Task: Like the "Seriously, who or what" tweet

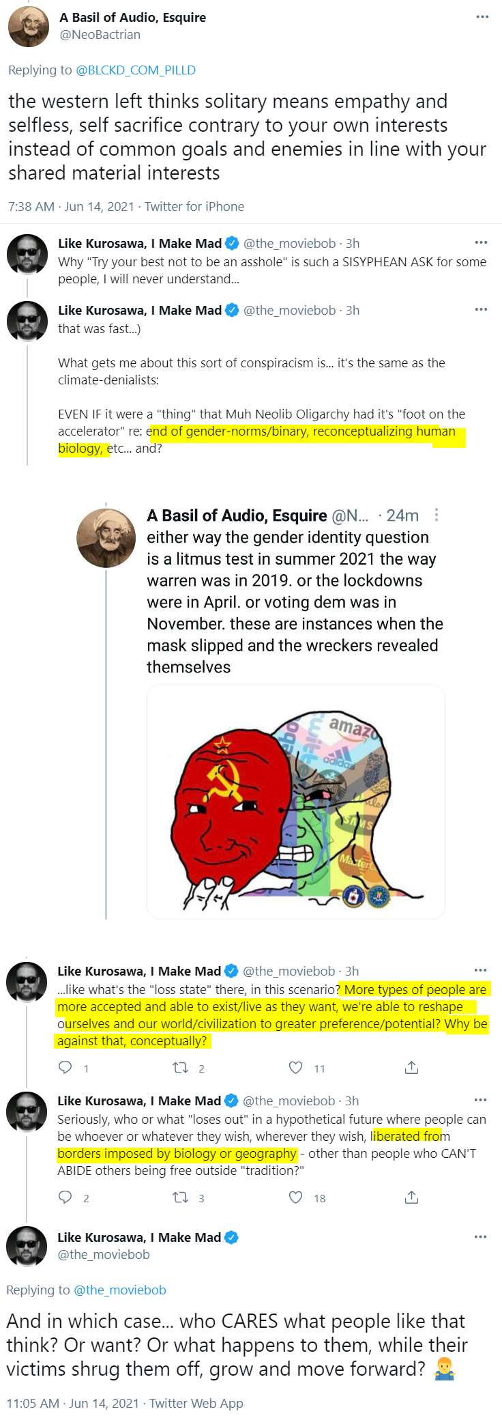Action: coord(295,1197)
